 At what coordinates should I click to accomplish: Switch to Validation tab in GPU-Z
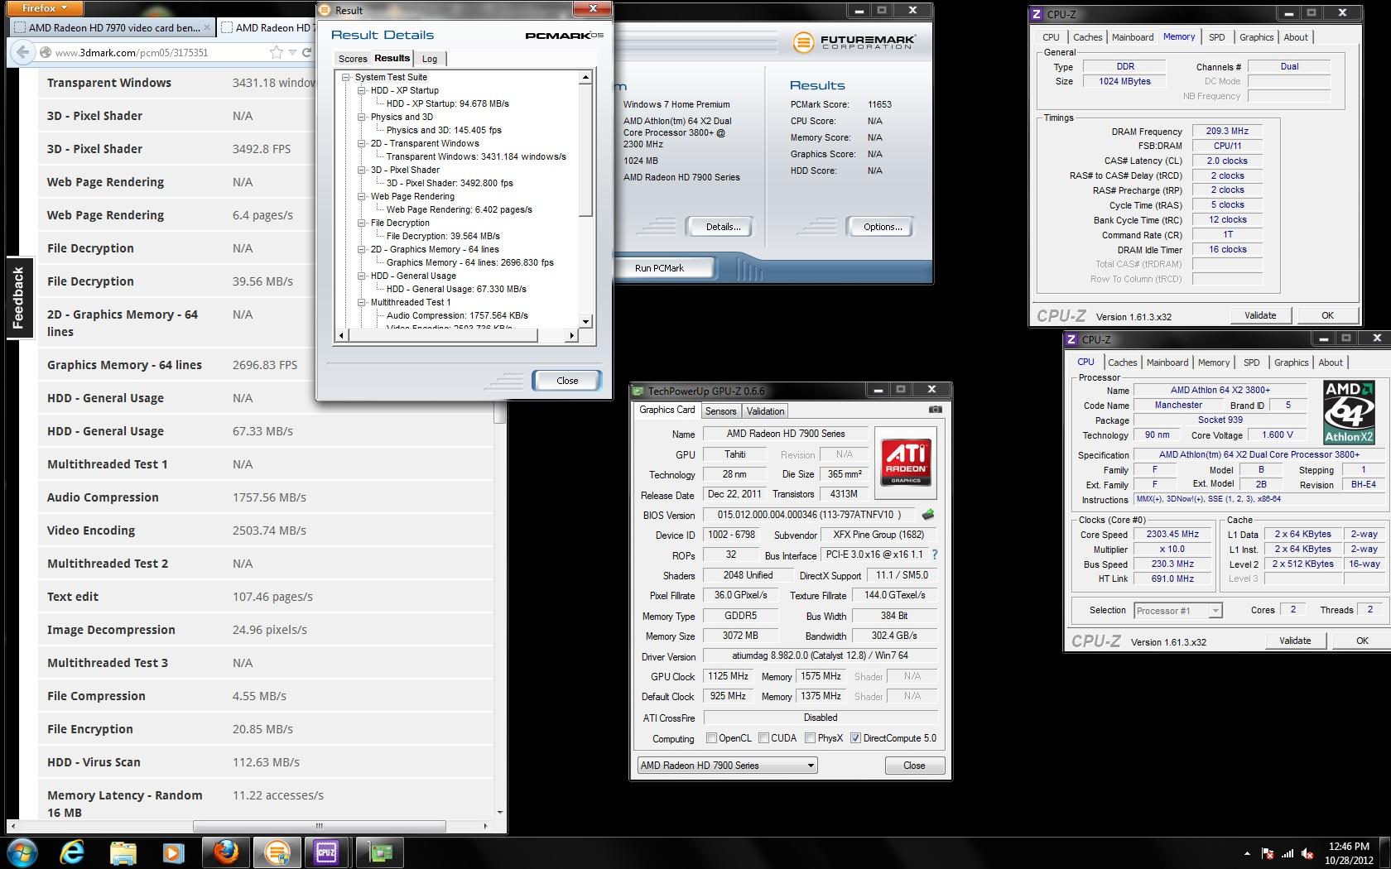click(765, 411)
